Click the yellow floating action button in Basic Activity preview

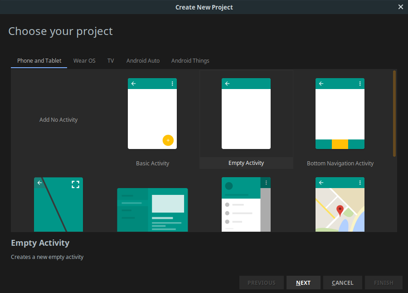[x=168, y=140]
